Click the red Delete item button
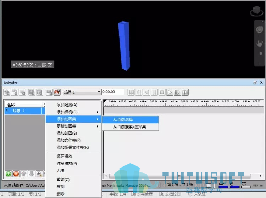The image size is (266, 198). [x=16, y=174]
